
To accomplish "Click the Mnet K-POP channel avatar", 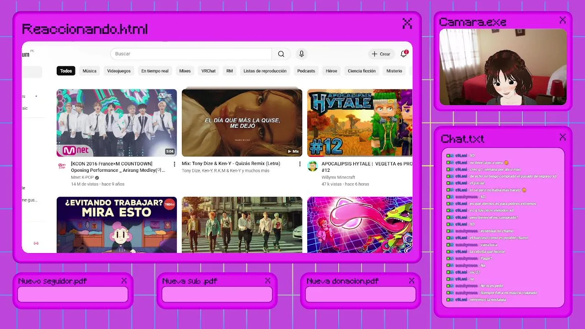I will click(x=62, y=166).
